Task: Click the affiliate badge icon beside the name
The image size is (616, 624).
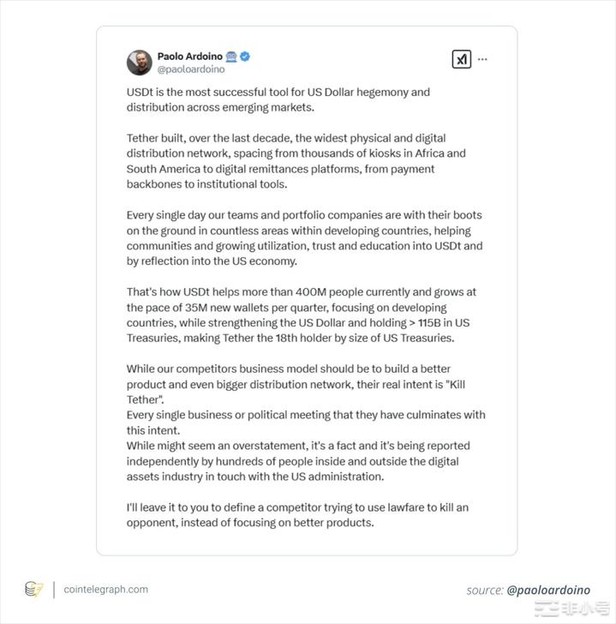Action: [231, 57]
